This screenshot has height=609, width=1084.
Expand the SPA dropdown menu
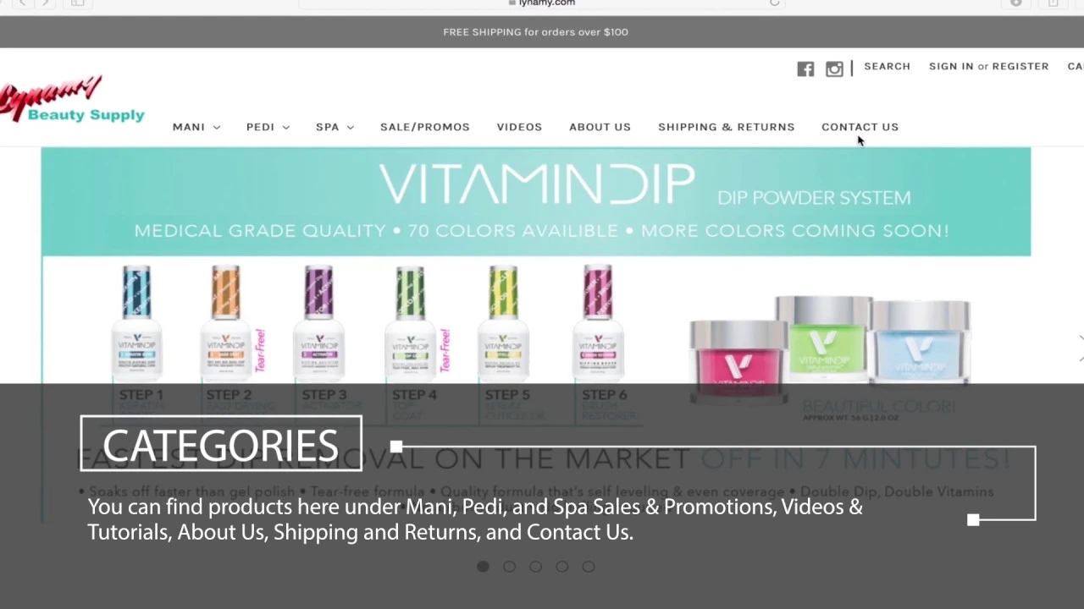click(x=335, y=127)
